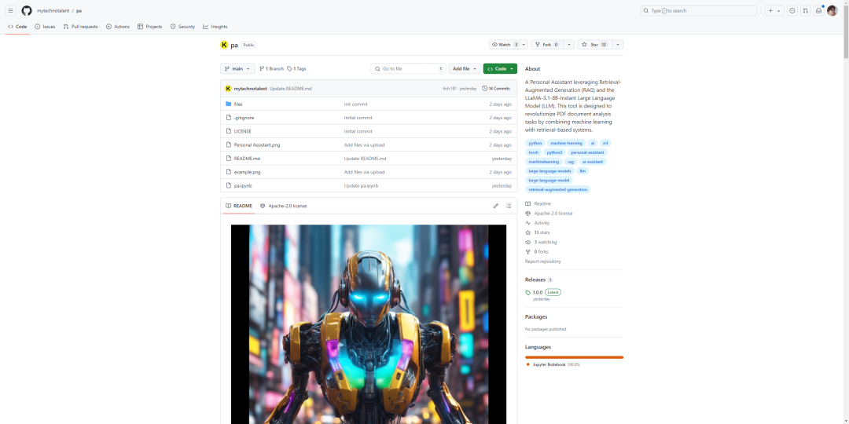
Task: Open the hamburger navigation menu
Action: (10, 11)
